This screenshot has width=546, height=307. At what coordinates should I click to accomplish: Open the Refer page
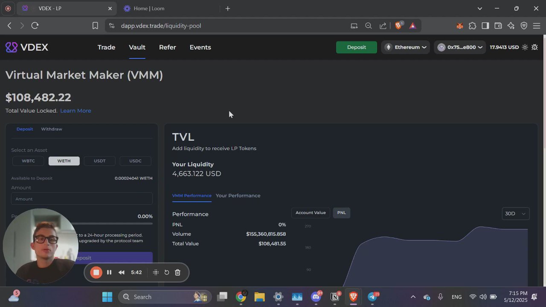click(x=167, y=47)
